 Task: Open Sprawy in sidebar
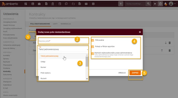pyautogui.click(x=6, y=59)
